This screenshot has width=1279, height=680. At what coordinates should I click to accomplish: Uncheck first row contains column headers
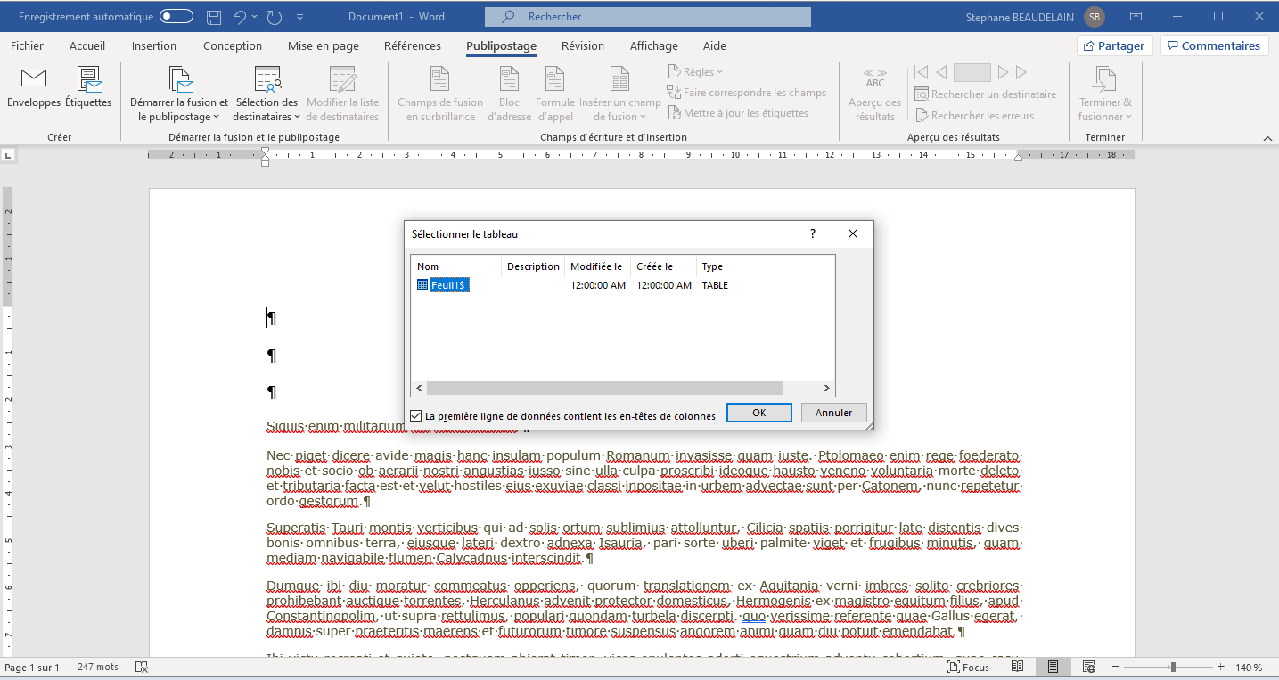[x=416, y=416]
